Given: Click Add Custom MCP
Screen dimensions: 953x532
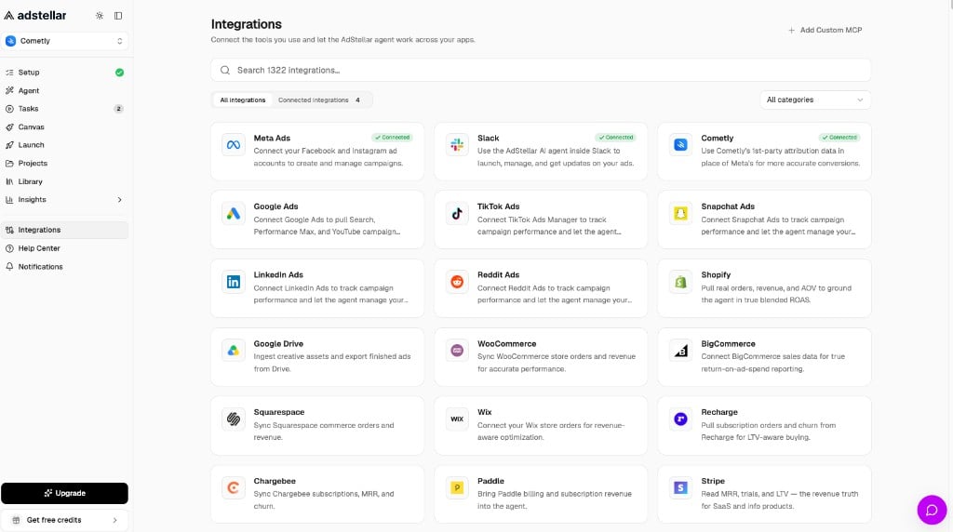Looking at the screenshot, I should (x=825, y=30).
